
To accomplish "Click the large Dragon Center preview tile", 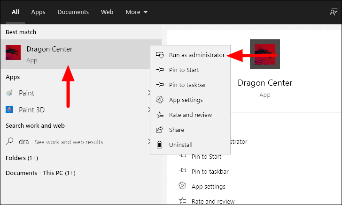I will 265,54.
